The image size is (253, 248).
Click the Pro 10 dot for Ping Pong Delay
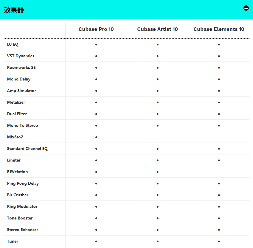[x=96, y=184]
